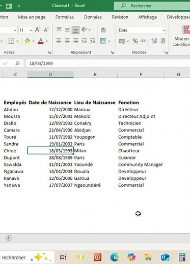Screen dimensions: 190x264
Task: Open the Formules tab
Action: (65, 17)
